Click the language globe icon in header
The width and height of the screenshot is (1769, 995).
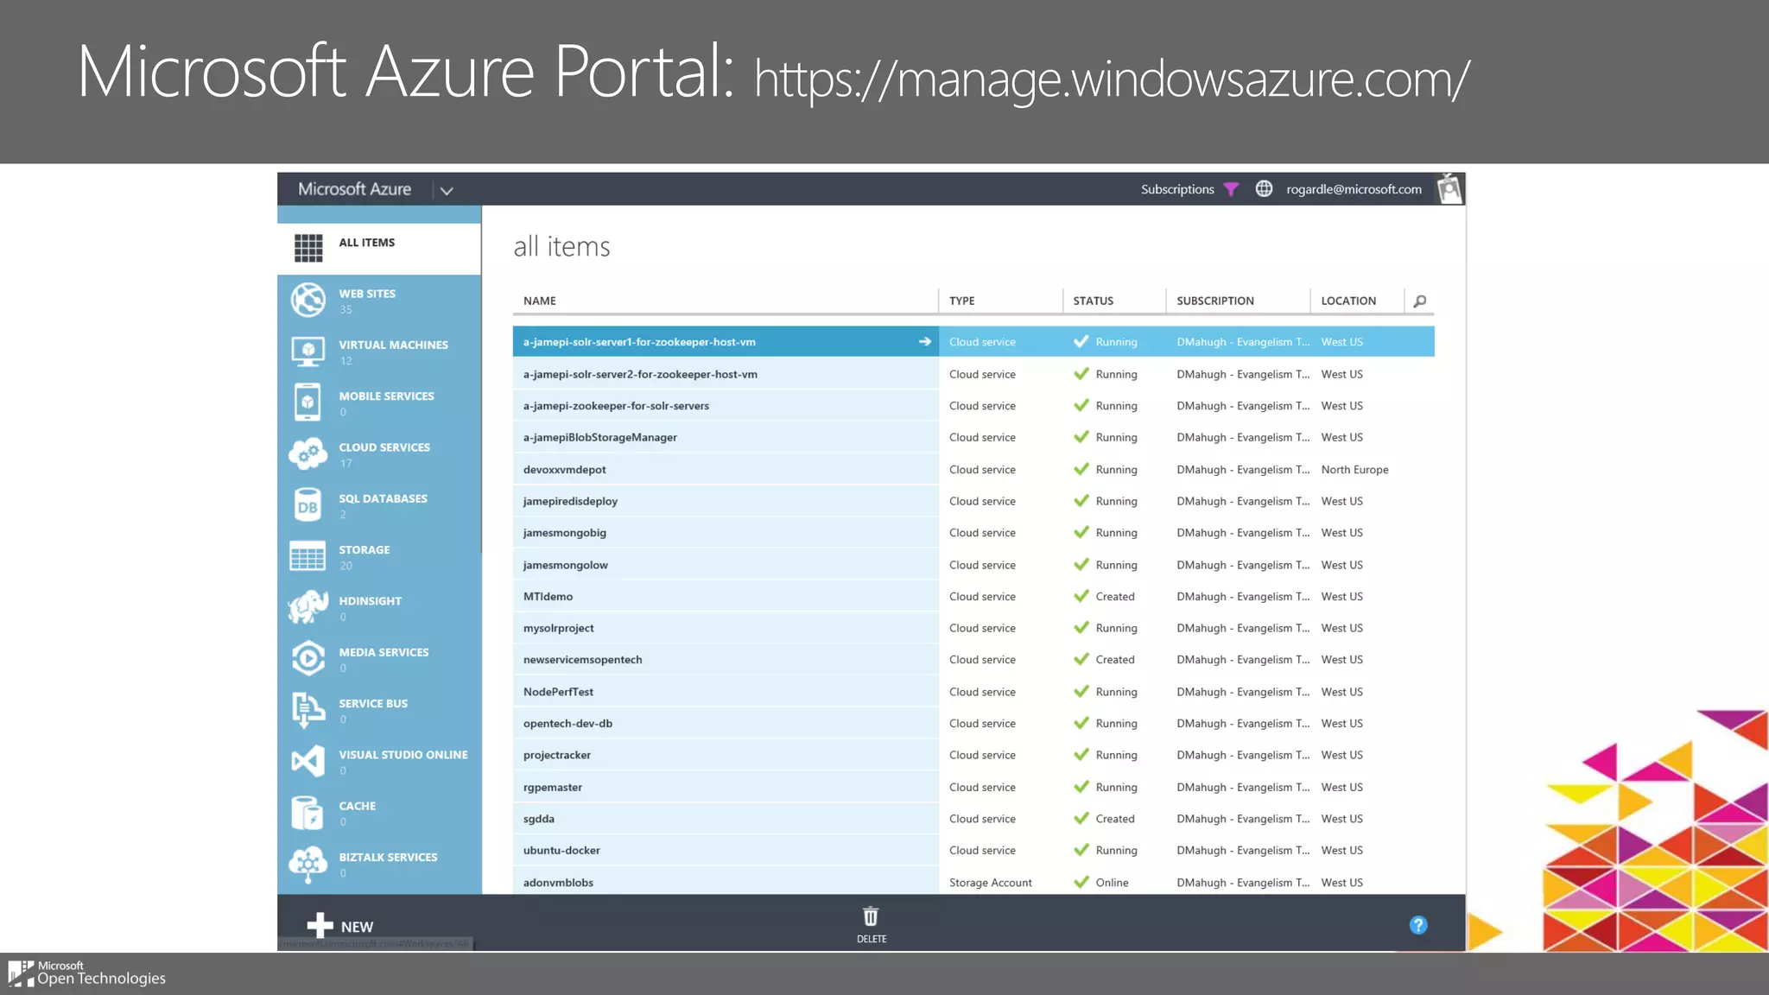pyautogui.click(x=1264, y=188)
